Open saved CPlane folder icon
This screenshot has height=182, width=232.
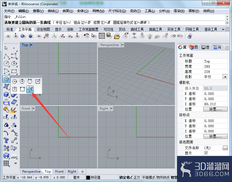(x=117, y=36)
